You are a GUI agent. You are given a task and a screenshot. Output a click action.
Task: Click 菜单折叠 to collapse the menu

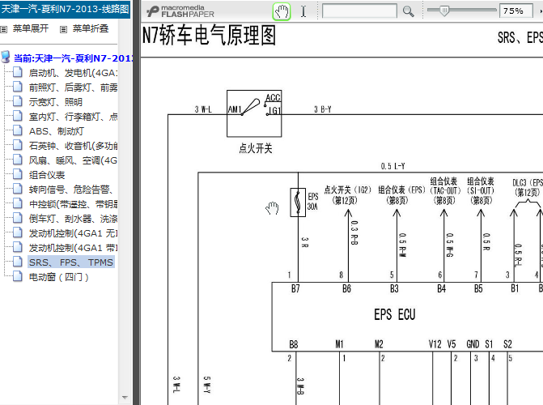pyautogui.click(x=91, y=28)
